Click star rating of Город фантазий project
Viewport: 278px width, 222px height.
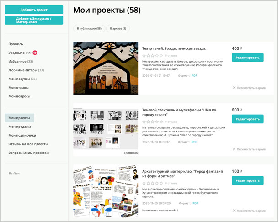[152, 183]
